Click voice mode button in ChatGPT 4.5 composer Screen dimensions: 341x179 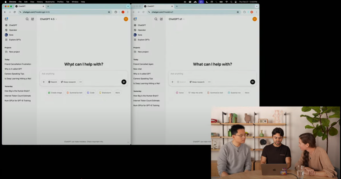point(124,82)
